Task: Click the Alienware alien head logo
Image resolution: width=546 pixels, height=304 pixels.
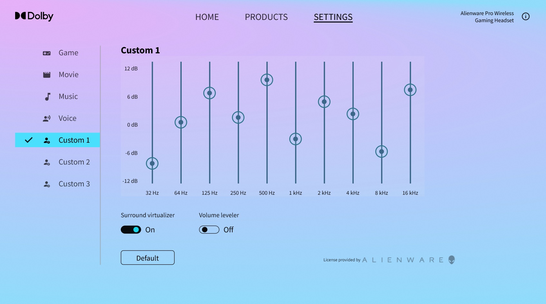Action: tap(452, 260)
